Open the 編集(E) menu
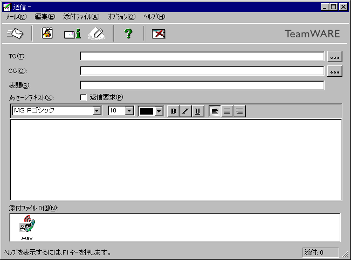 coord(45,17)
